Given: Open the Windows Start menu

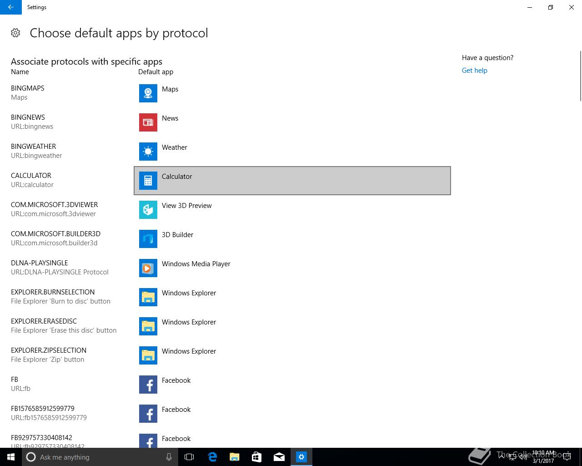Looking at the screenshot, I should pos(11,457).
